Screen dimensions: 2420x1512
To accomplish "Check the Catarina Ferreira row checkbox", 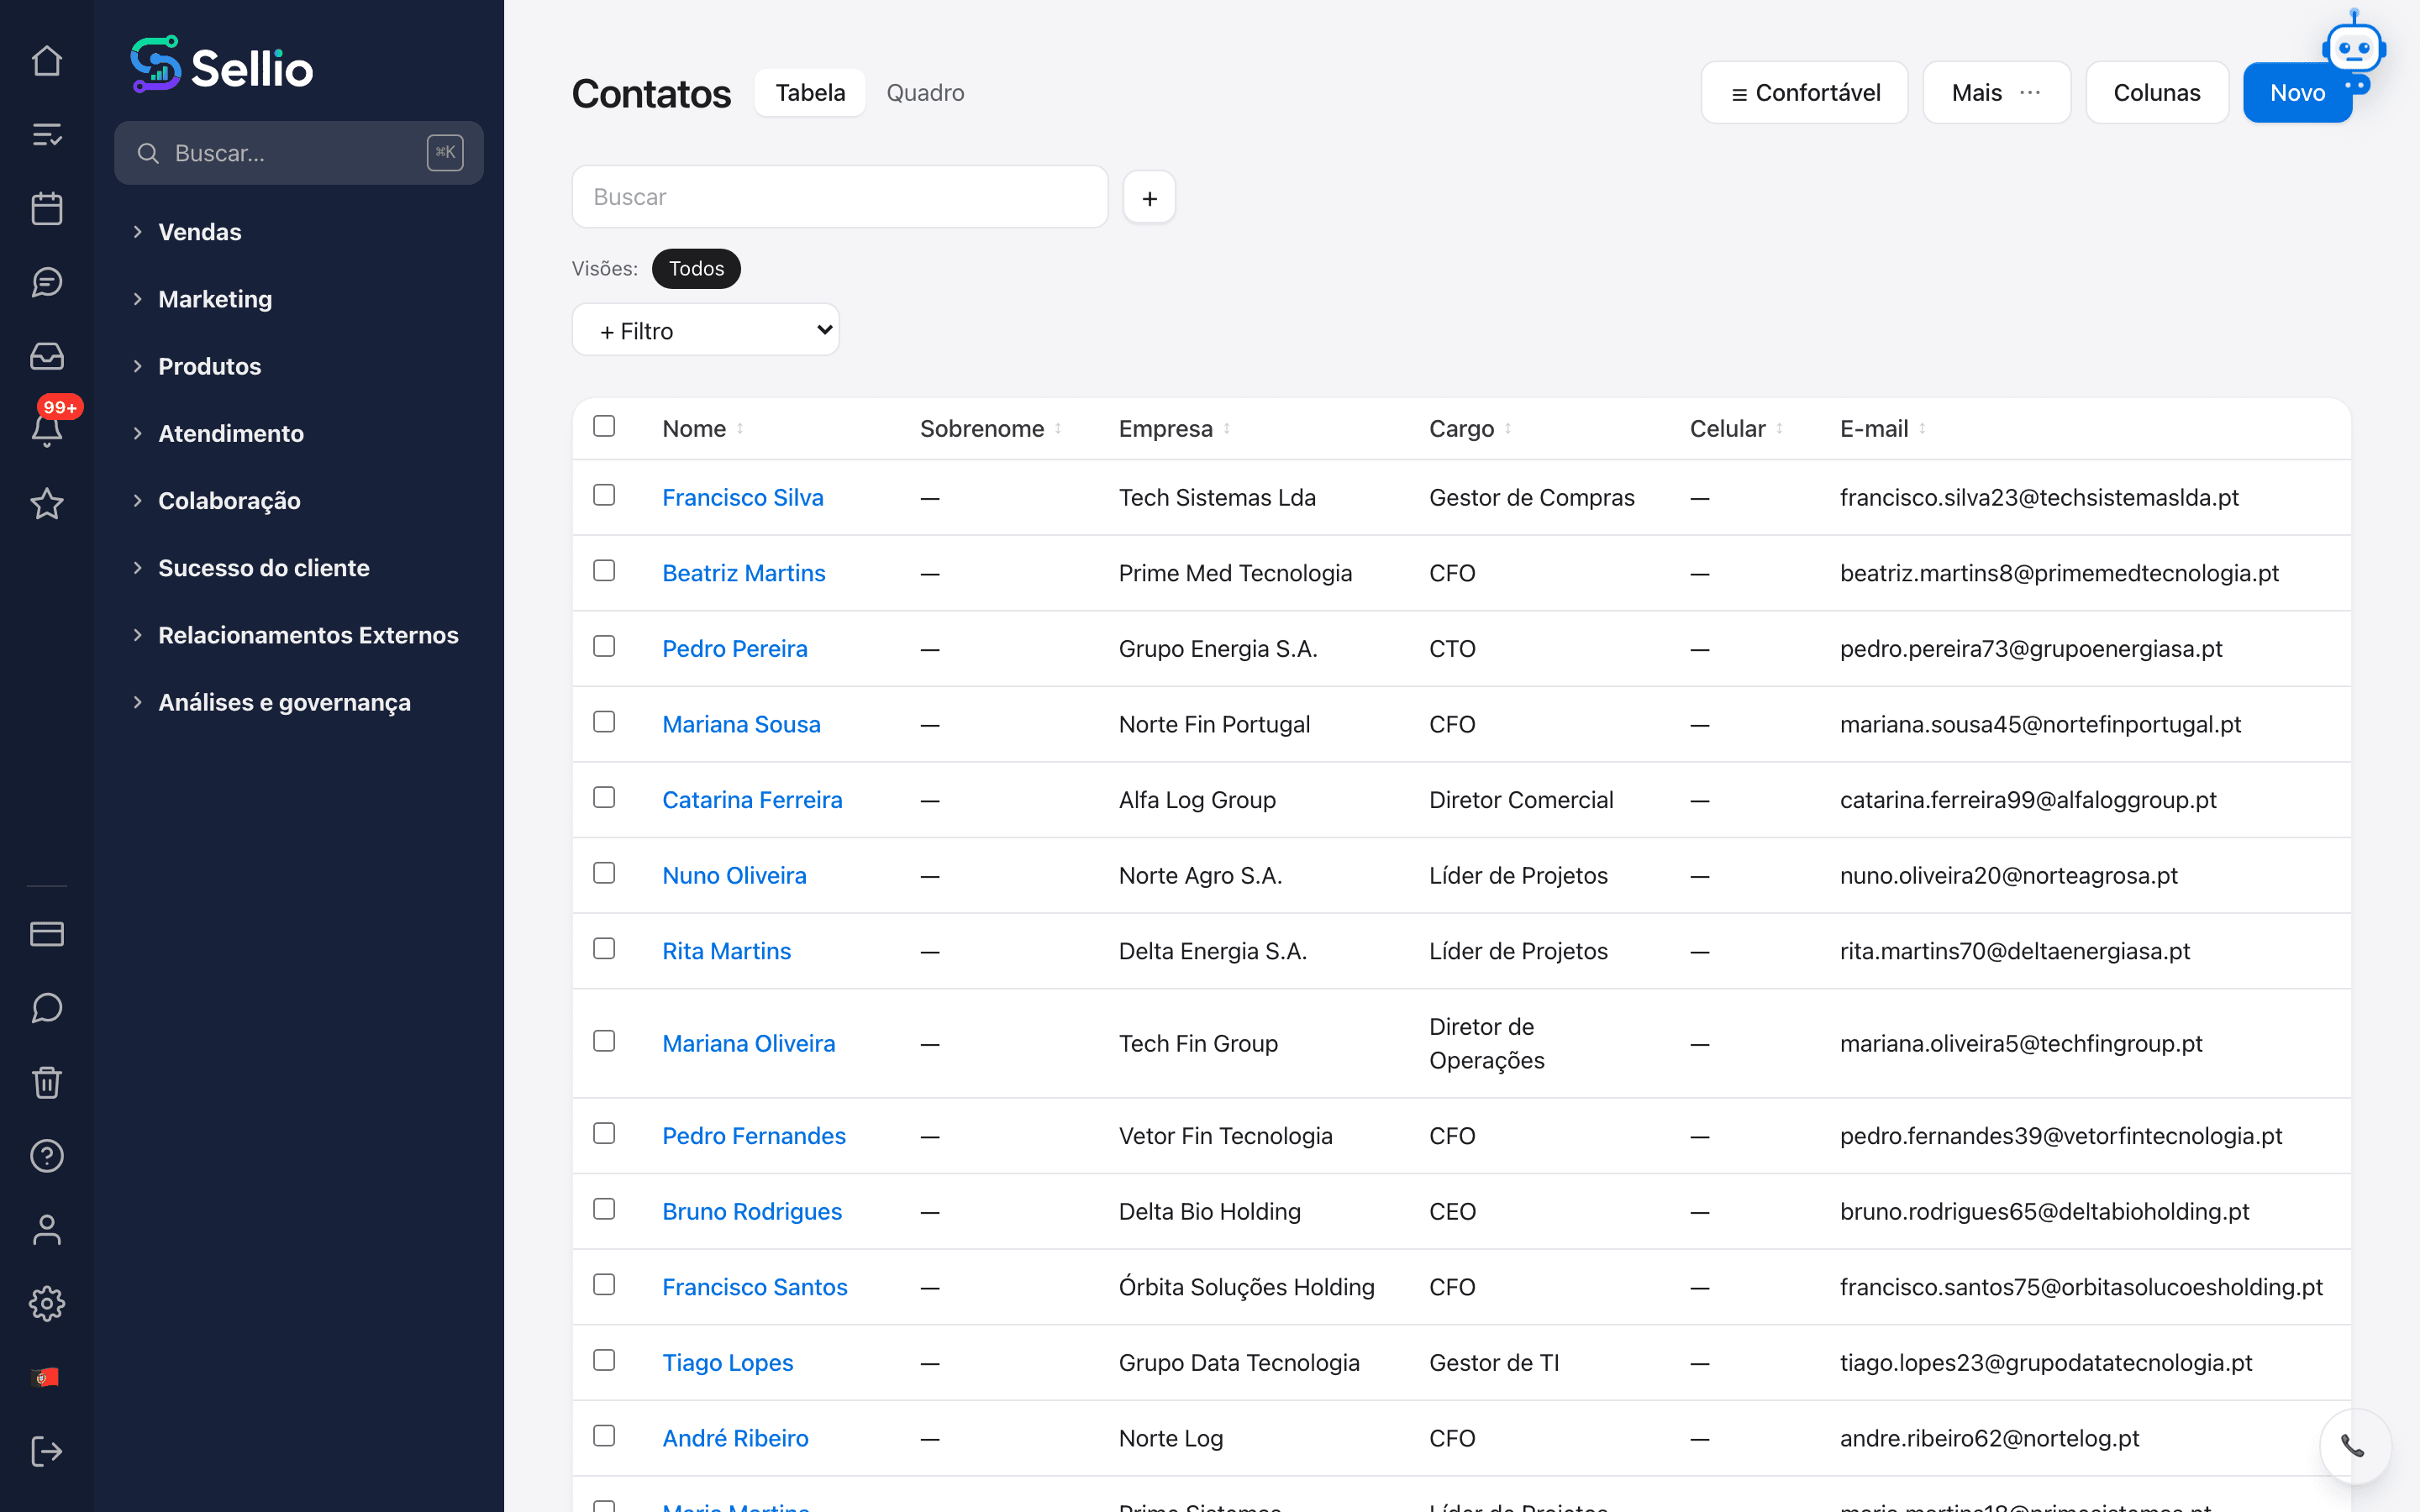I will tap(604, 798).
